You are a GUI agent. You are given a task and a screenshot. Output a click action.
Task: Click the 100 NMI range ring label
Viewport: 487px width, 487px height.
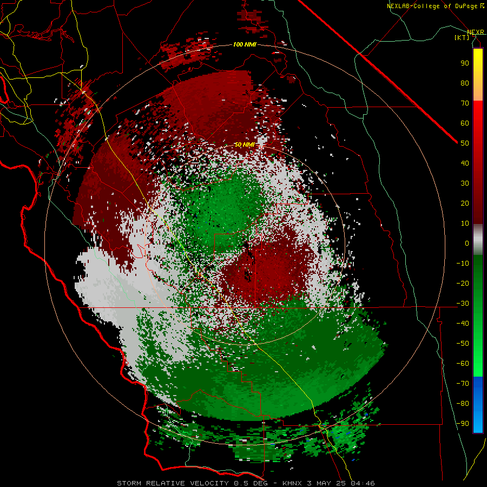245,45
